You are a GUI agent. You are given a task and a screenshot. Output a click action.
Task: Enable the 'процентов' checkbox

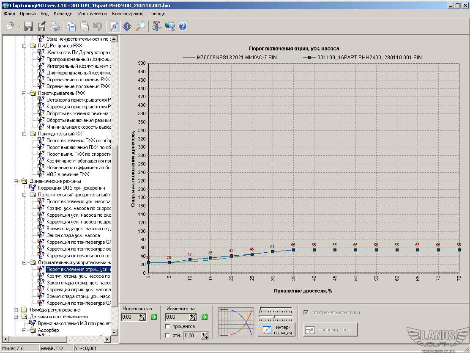pyautogui.click(x=168, y=326)
